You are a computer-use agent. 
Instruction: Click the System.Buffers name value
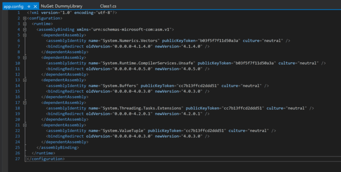[119, 86]
